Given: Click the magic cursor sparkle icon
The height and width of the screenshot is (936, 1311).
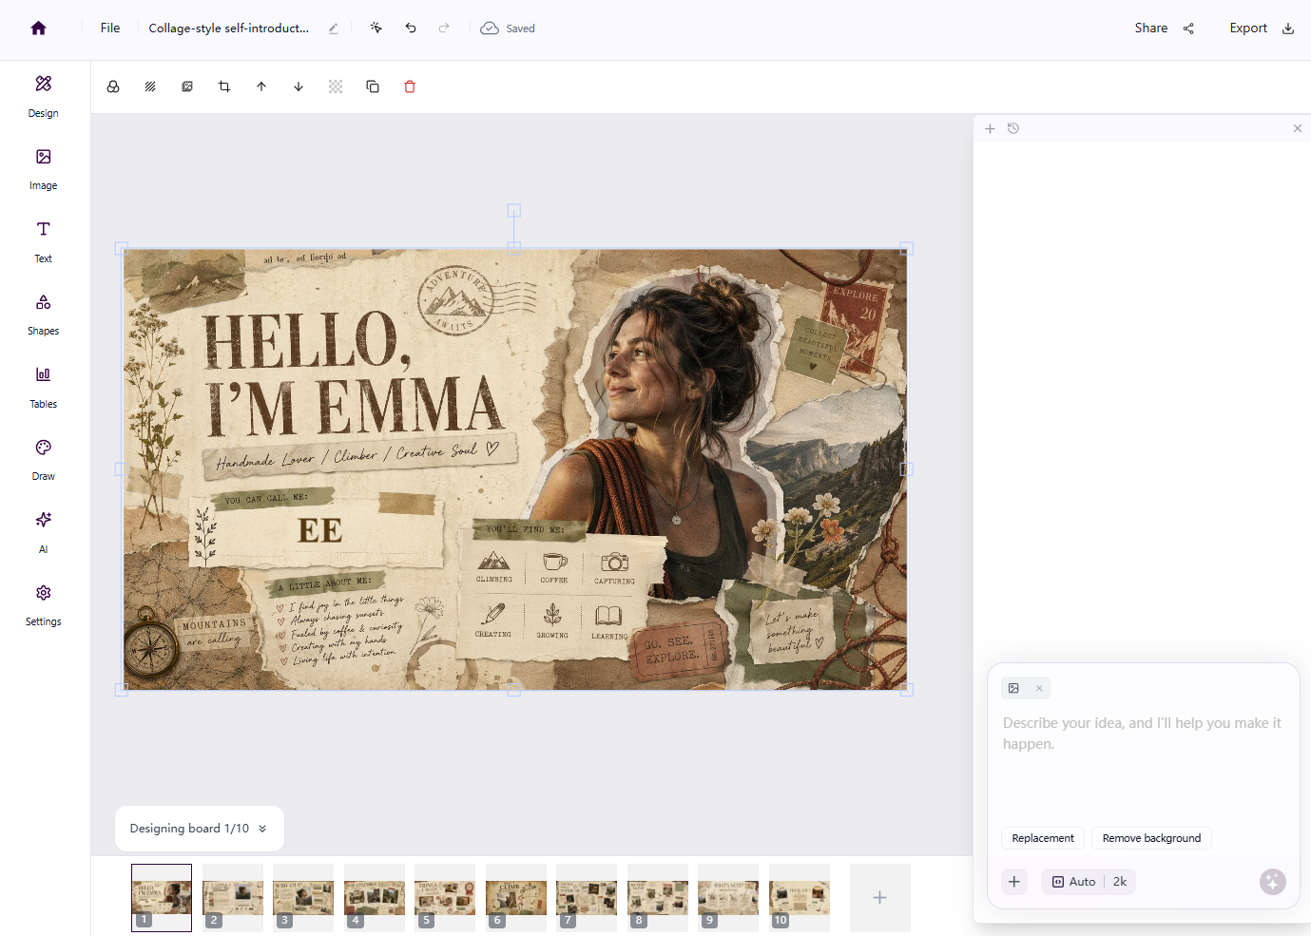Looking at the screenshot, I should [x=376, y=29].
